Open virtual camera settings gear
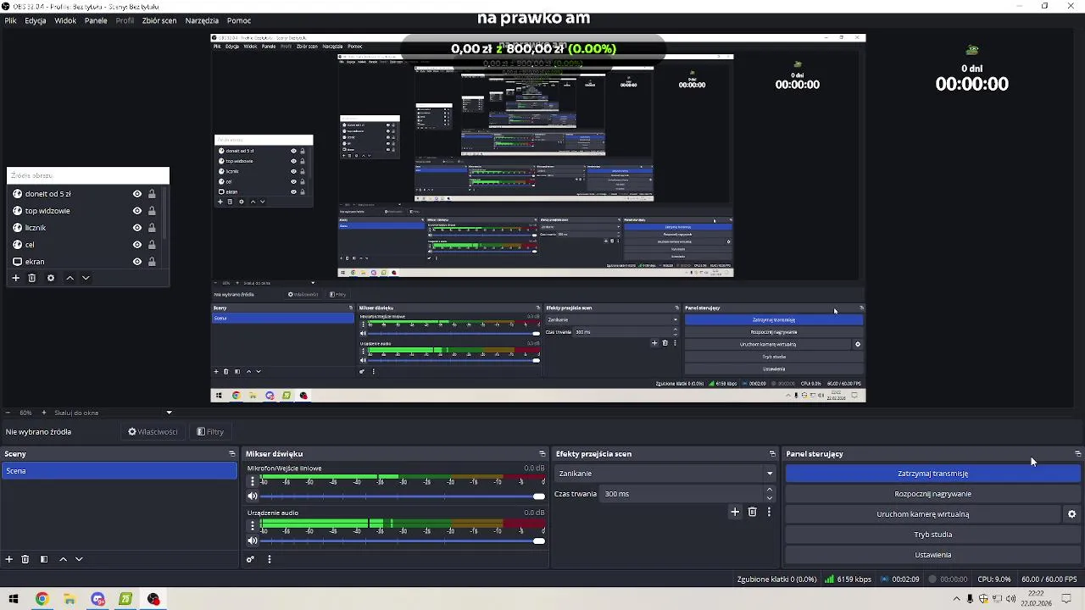Screen dimensions: 1085x610 pyautogui.click(x=1071, y=514)
